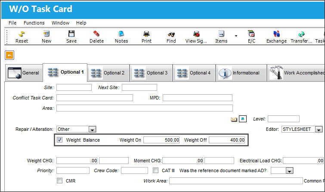
Task: Click into the MPD field
Action: tap(198, 98)
